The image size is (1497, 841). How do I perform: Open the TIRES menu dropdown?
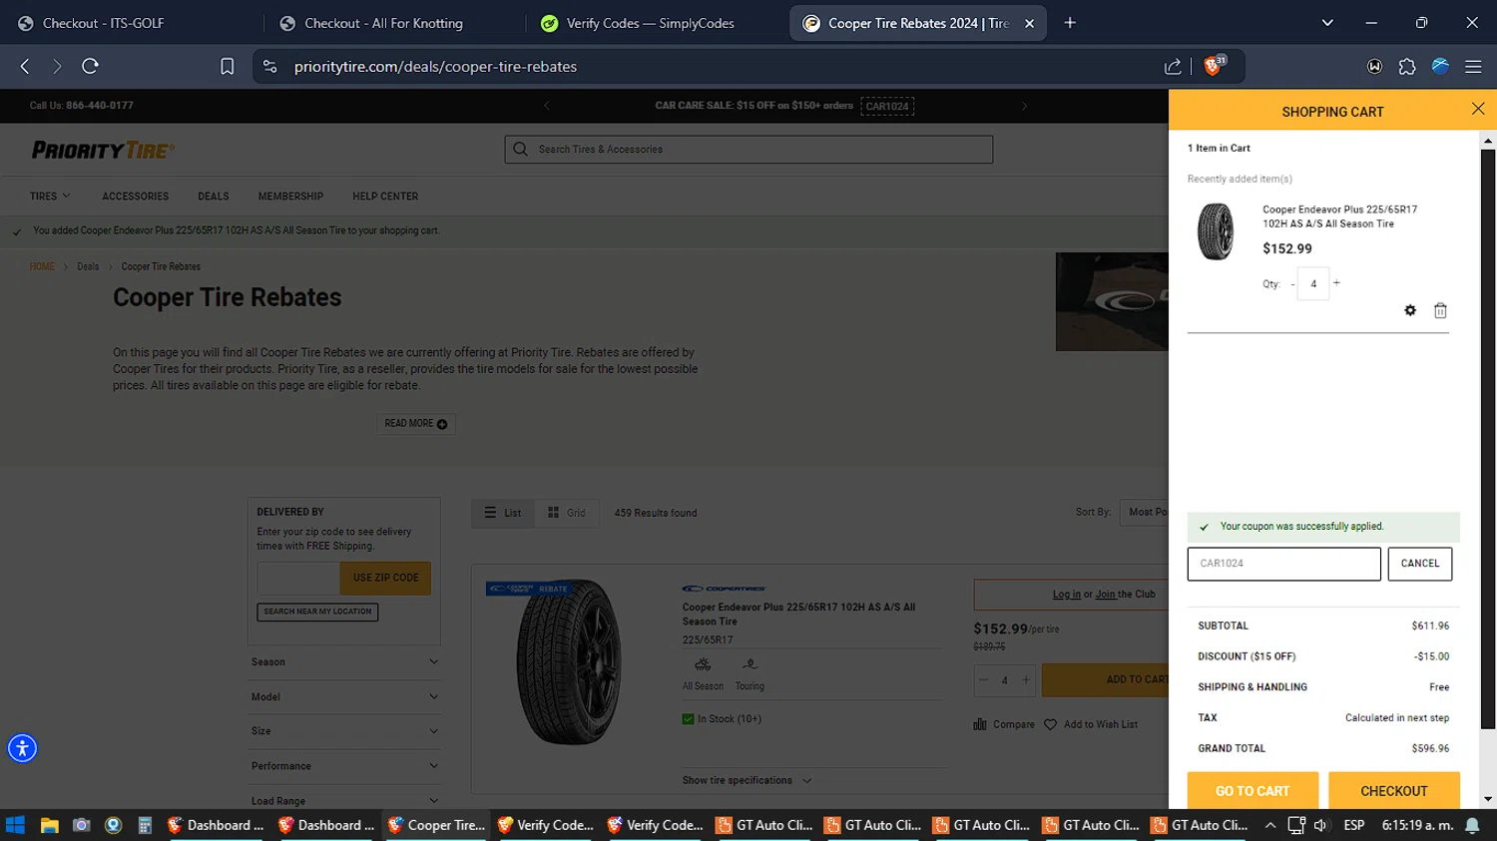(50, 197)
